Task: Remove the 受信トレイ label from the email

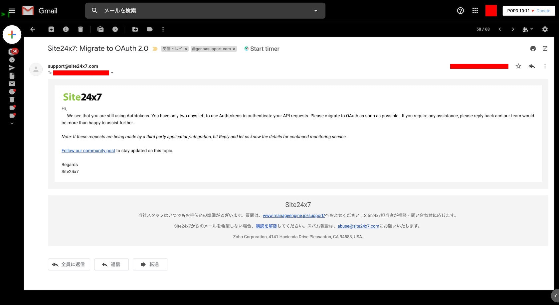Action: [186, 49]
